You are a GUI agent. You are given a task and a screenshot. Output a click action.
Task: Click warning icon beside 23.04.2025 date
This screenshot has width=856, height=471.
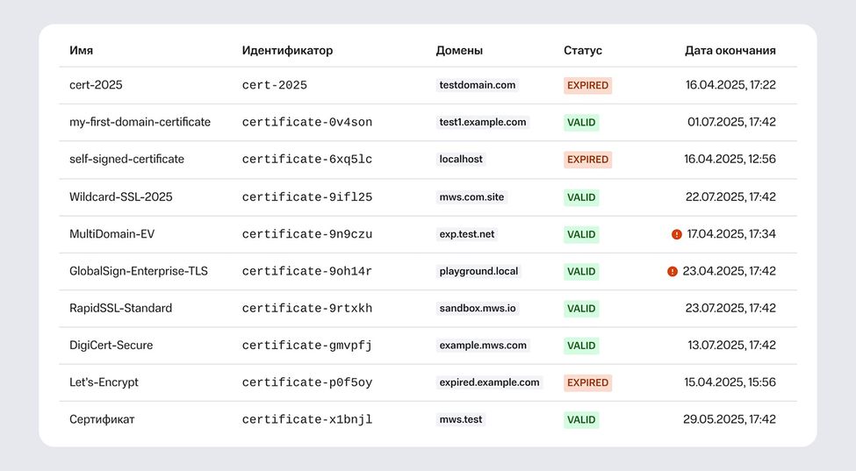tap(673, 272)
